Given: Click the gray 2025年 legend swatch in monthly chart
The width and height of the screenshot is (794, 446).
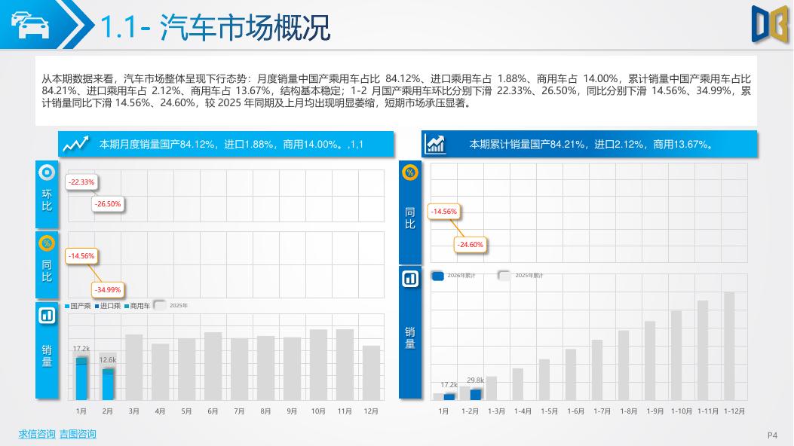Looking at the screenshot, I should pyautogui.click(x=160, y=305).
